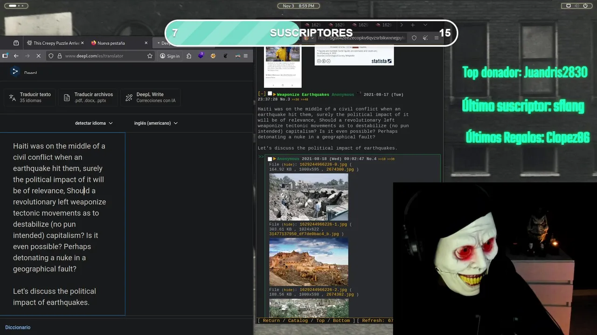The width and height of the screenshot is (597, 335).
Task: Follow the '>>18' reply link on post No.4
Action: point(382,159)
